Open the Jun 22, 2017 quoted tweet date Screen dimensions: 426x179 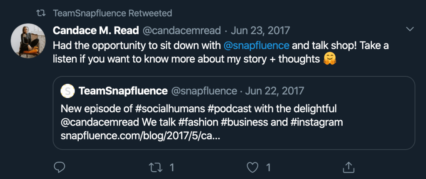coord(275,91)
